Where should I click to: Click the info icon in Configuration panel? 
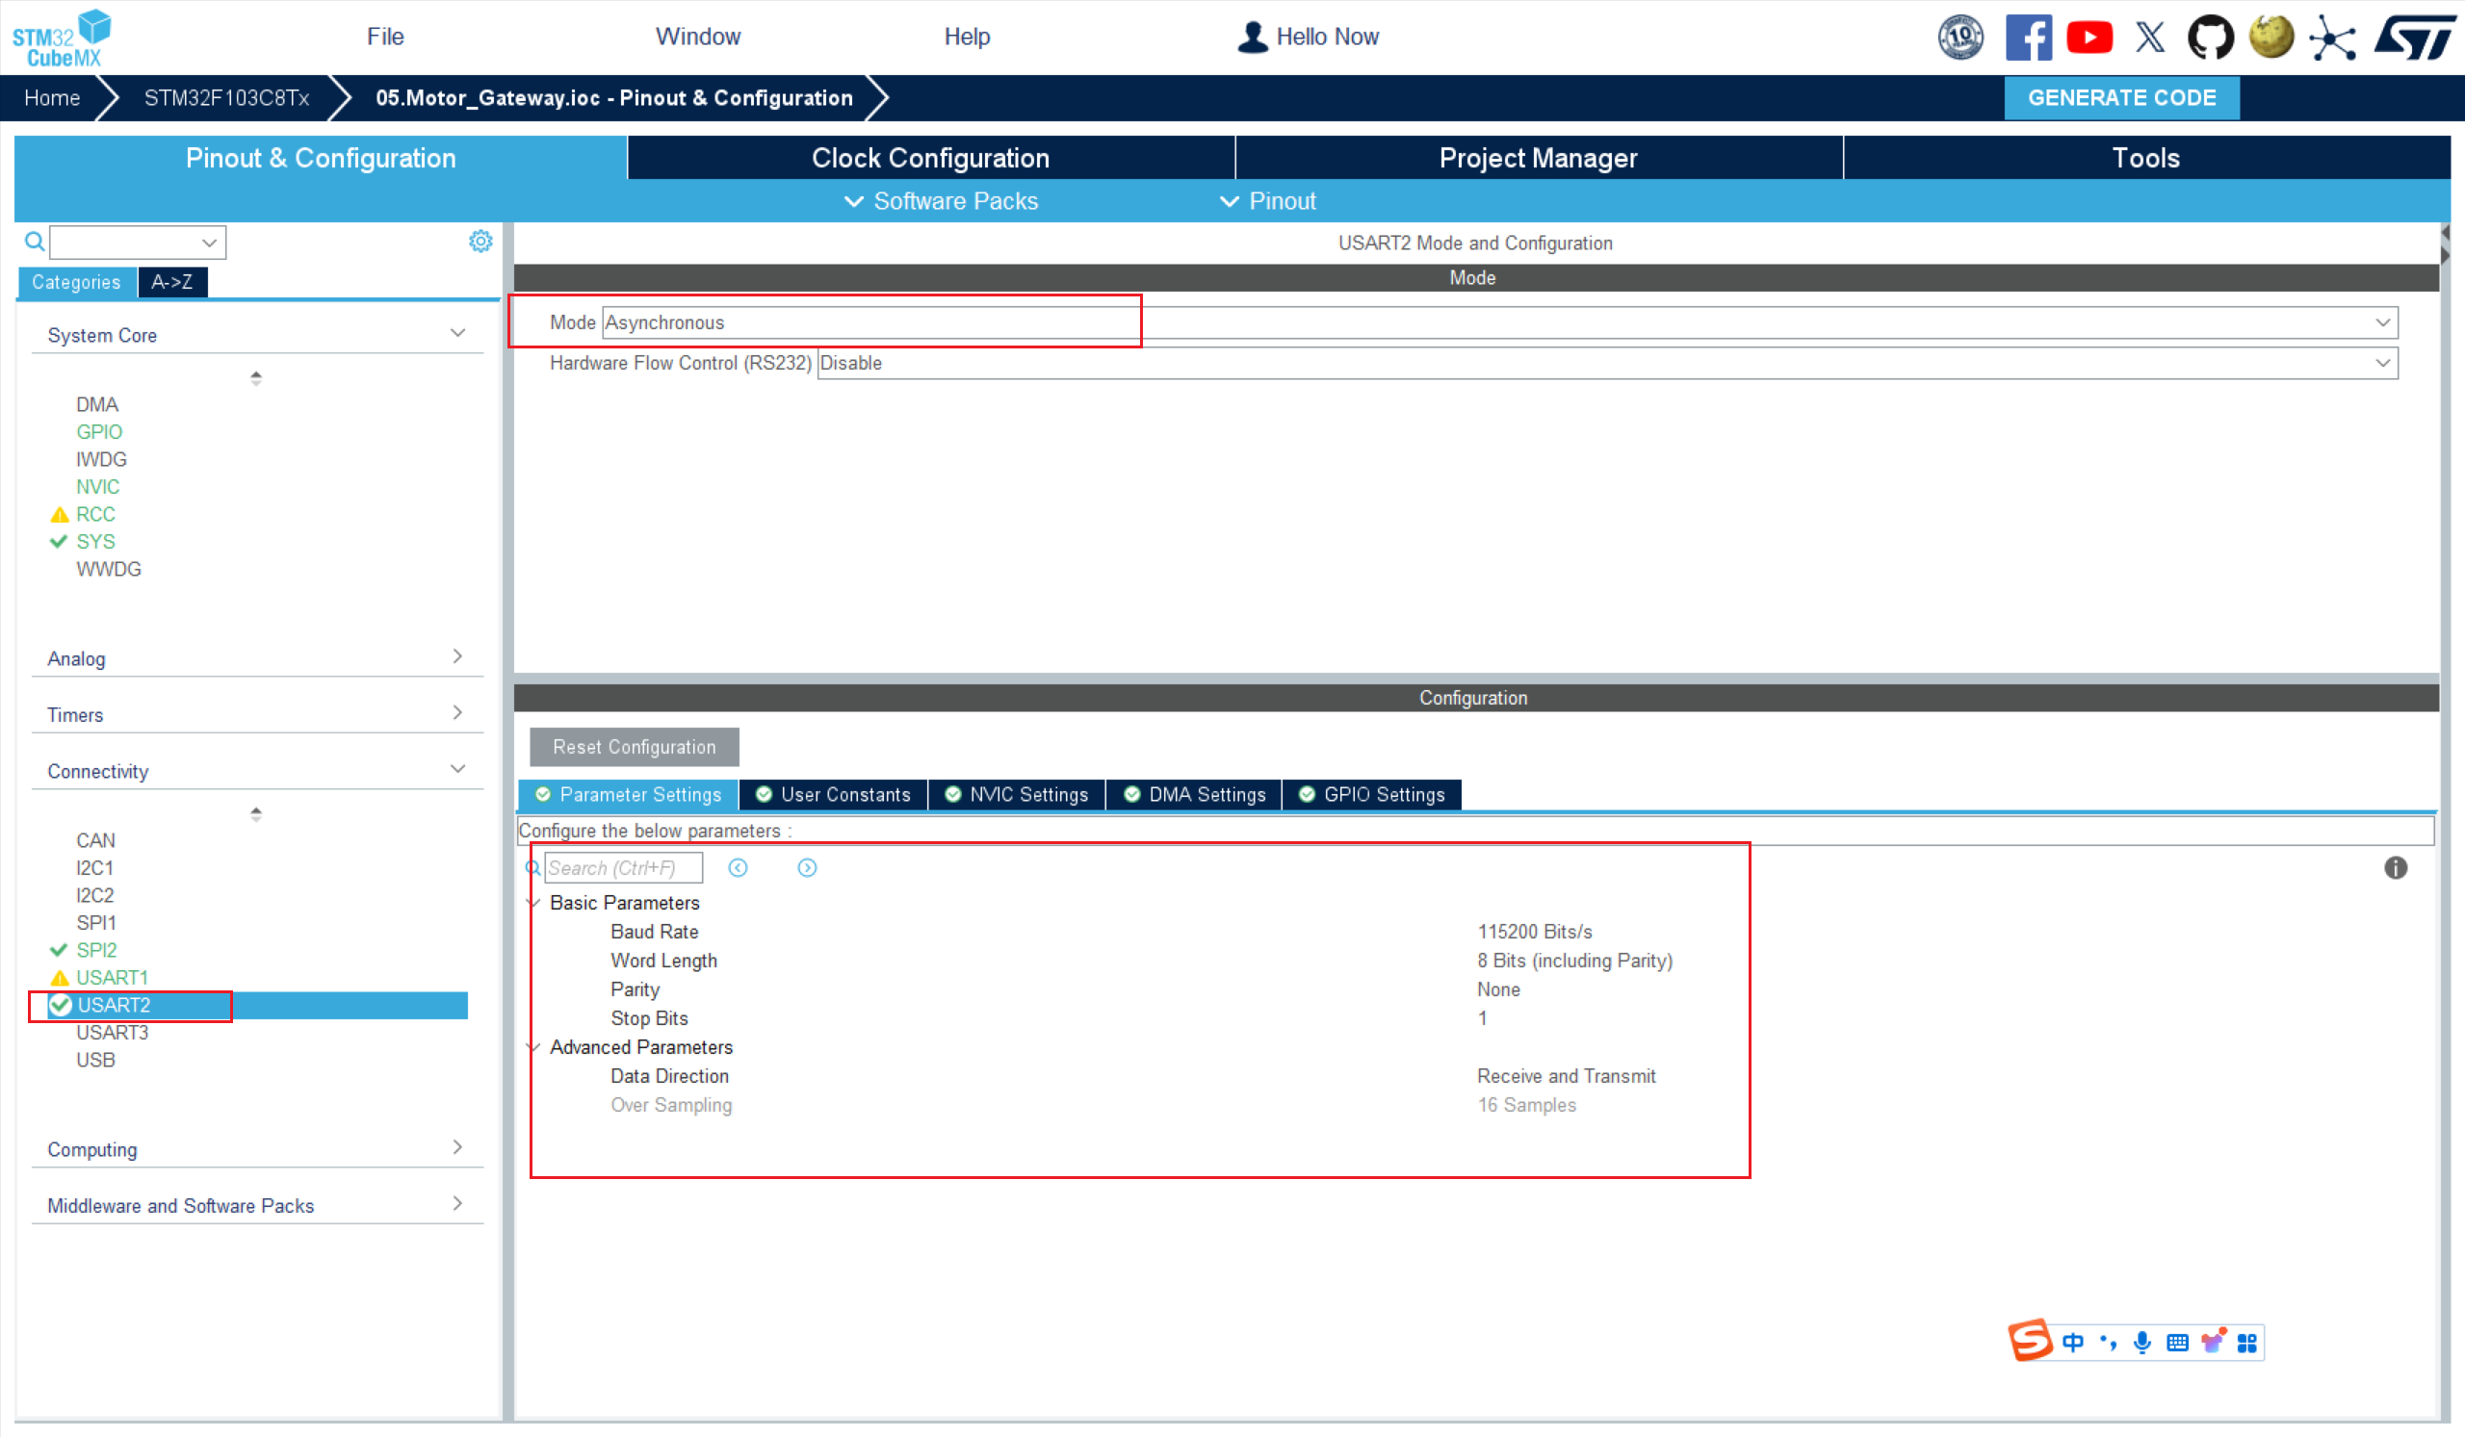(x=2395, y=867)
